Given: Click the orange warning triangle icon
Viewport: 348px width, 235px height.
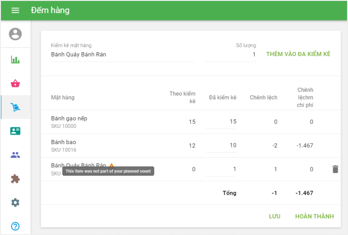Looking at the screenshot, I should pos(111,165).
